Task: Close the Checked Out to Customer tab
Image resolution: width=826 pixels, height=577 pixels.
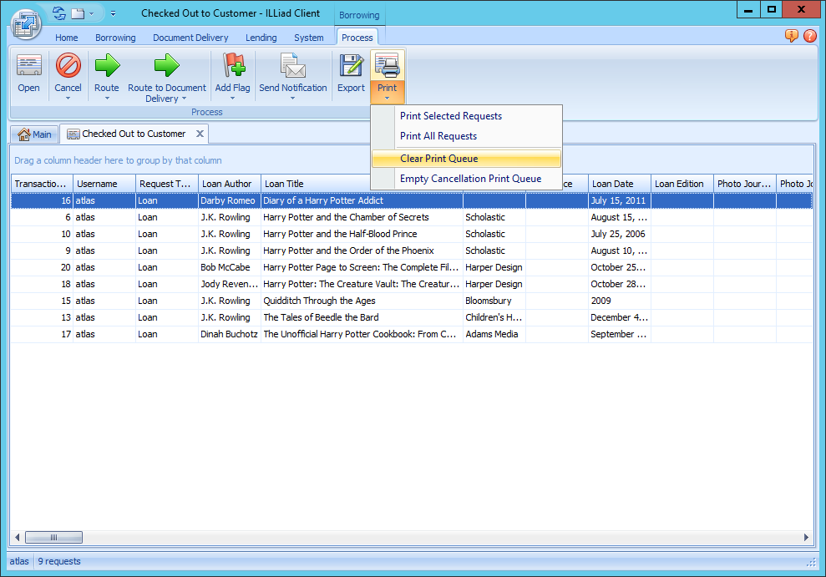Action: 199,134
